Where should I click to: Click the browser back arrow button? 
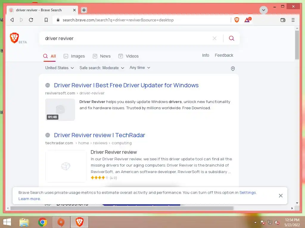point(12,20)
